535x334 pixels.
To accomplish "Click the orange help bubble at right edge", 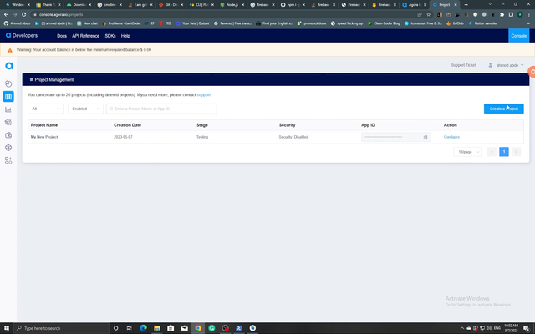I will [x=532, y=72].
